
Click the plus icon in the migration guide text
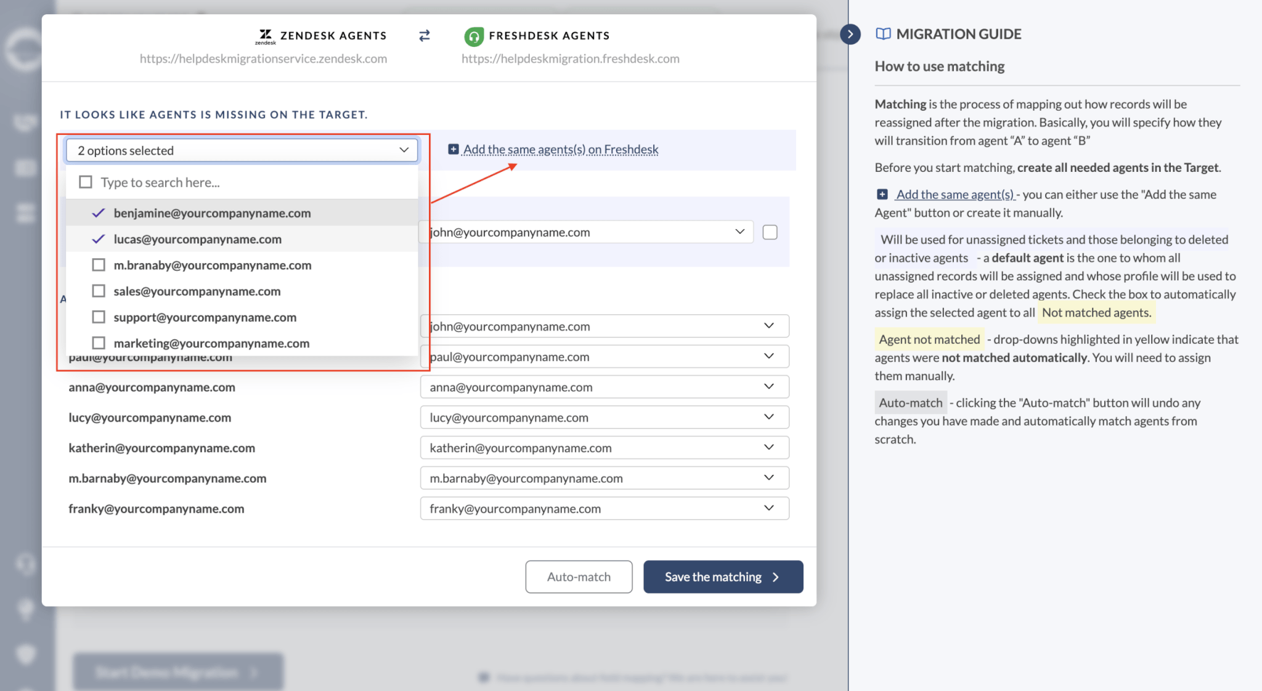[x=882, y=195]
